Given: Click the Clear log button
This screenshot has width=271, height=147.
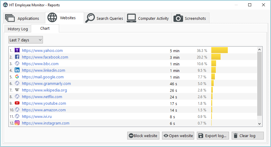Looking at the screenshot, I should click(248, 136).
